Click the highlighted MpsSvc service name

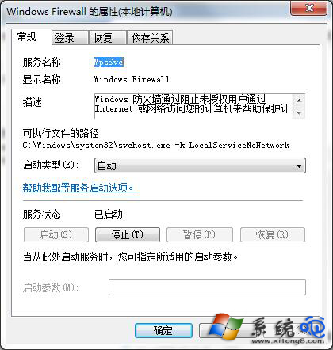coord(109,62)
